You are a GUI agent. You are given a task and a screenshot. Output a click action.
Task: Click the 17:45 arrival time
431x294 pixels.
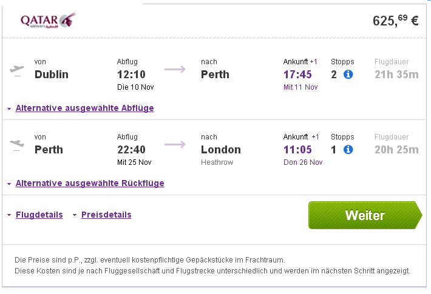[x=297, y=75]
